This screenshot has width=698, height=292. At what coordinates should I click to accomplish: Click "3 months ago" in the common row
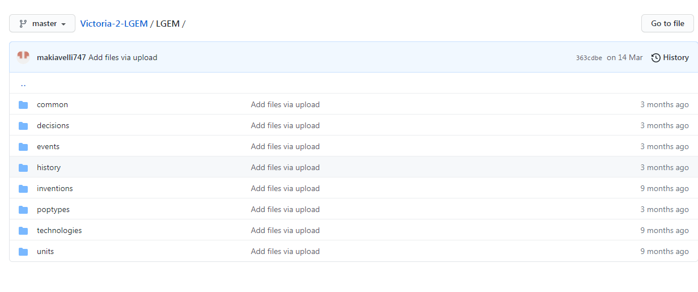665,104
